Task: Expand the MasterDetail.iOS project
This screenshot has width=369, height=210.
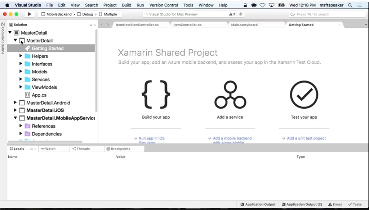Action: pyautogui.click(x=15, y=110)
